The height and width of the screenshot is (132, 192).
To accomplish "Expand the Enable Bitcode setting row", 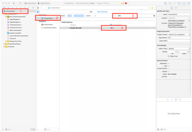I will pos(69,28).
